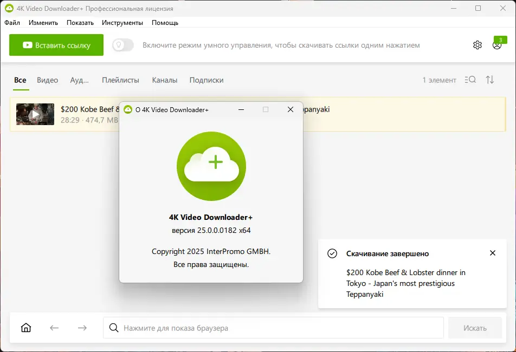Click the browser address input field
Screen dimensions: 516x352
[273, 328]
